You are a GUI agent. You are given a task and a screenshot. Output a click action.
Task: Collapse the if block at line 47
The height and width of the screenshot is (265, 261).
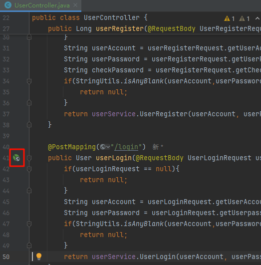[x=29, y=224]
